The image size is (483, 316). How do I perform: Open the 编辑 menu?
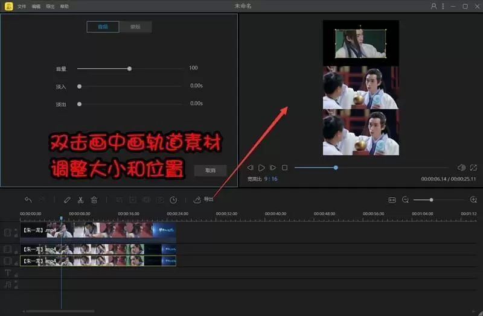[x=36, y=7]
